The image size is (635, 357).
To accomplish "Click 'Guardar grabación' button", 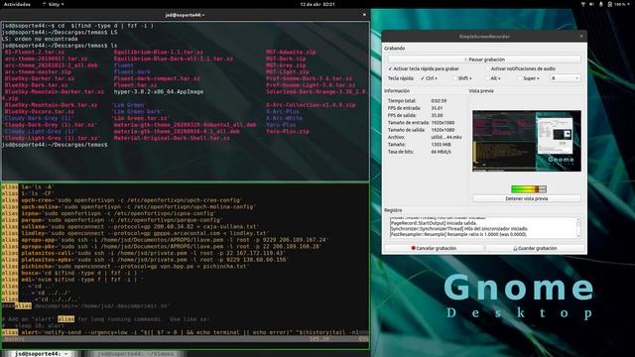I will 535,248.
